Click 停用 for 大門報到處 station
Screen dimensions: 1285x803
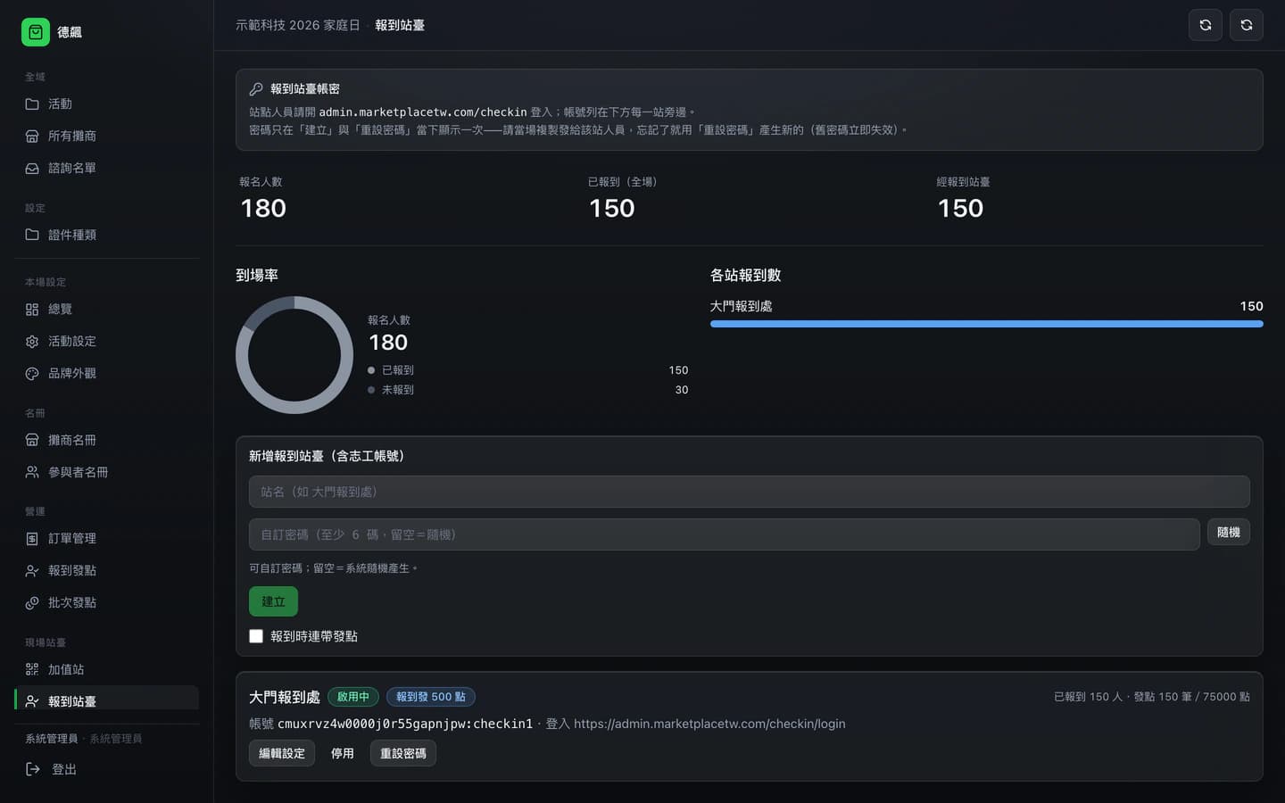point(343,753)
